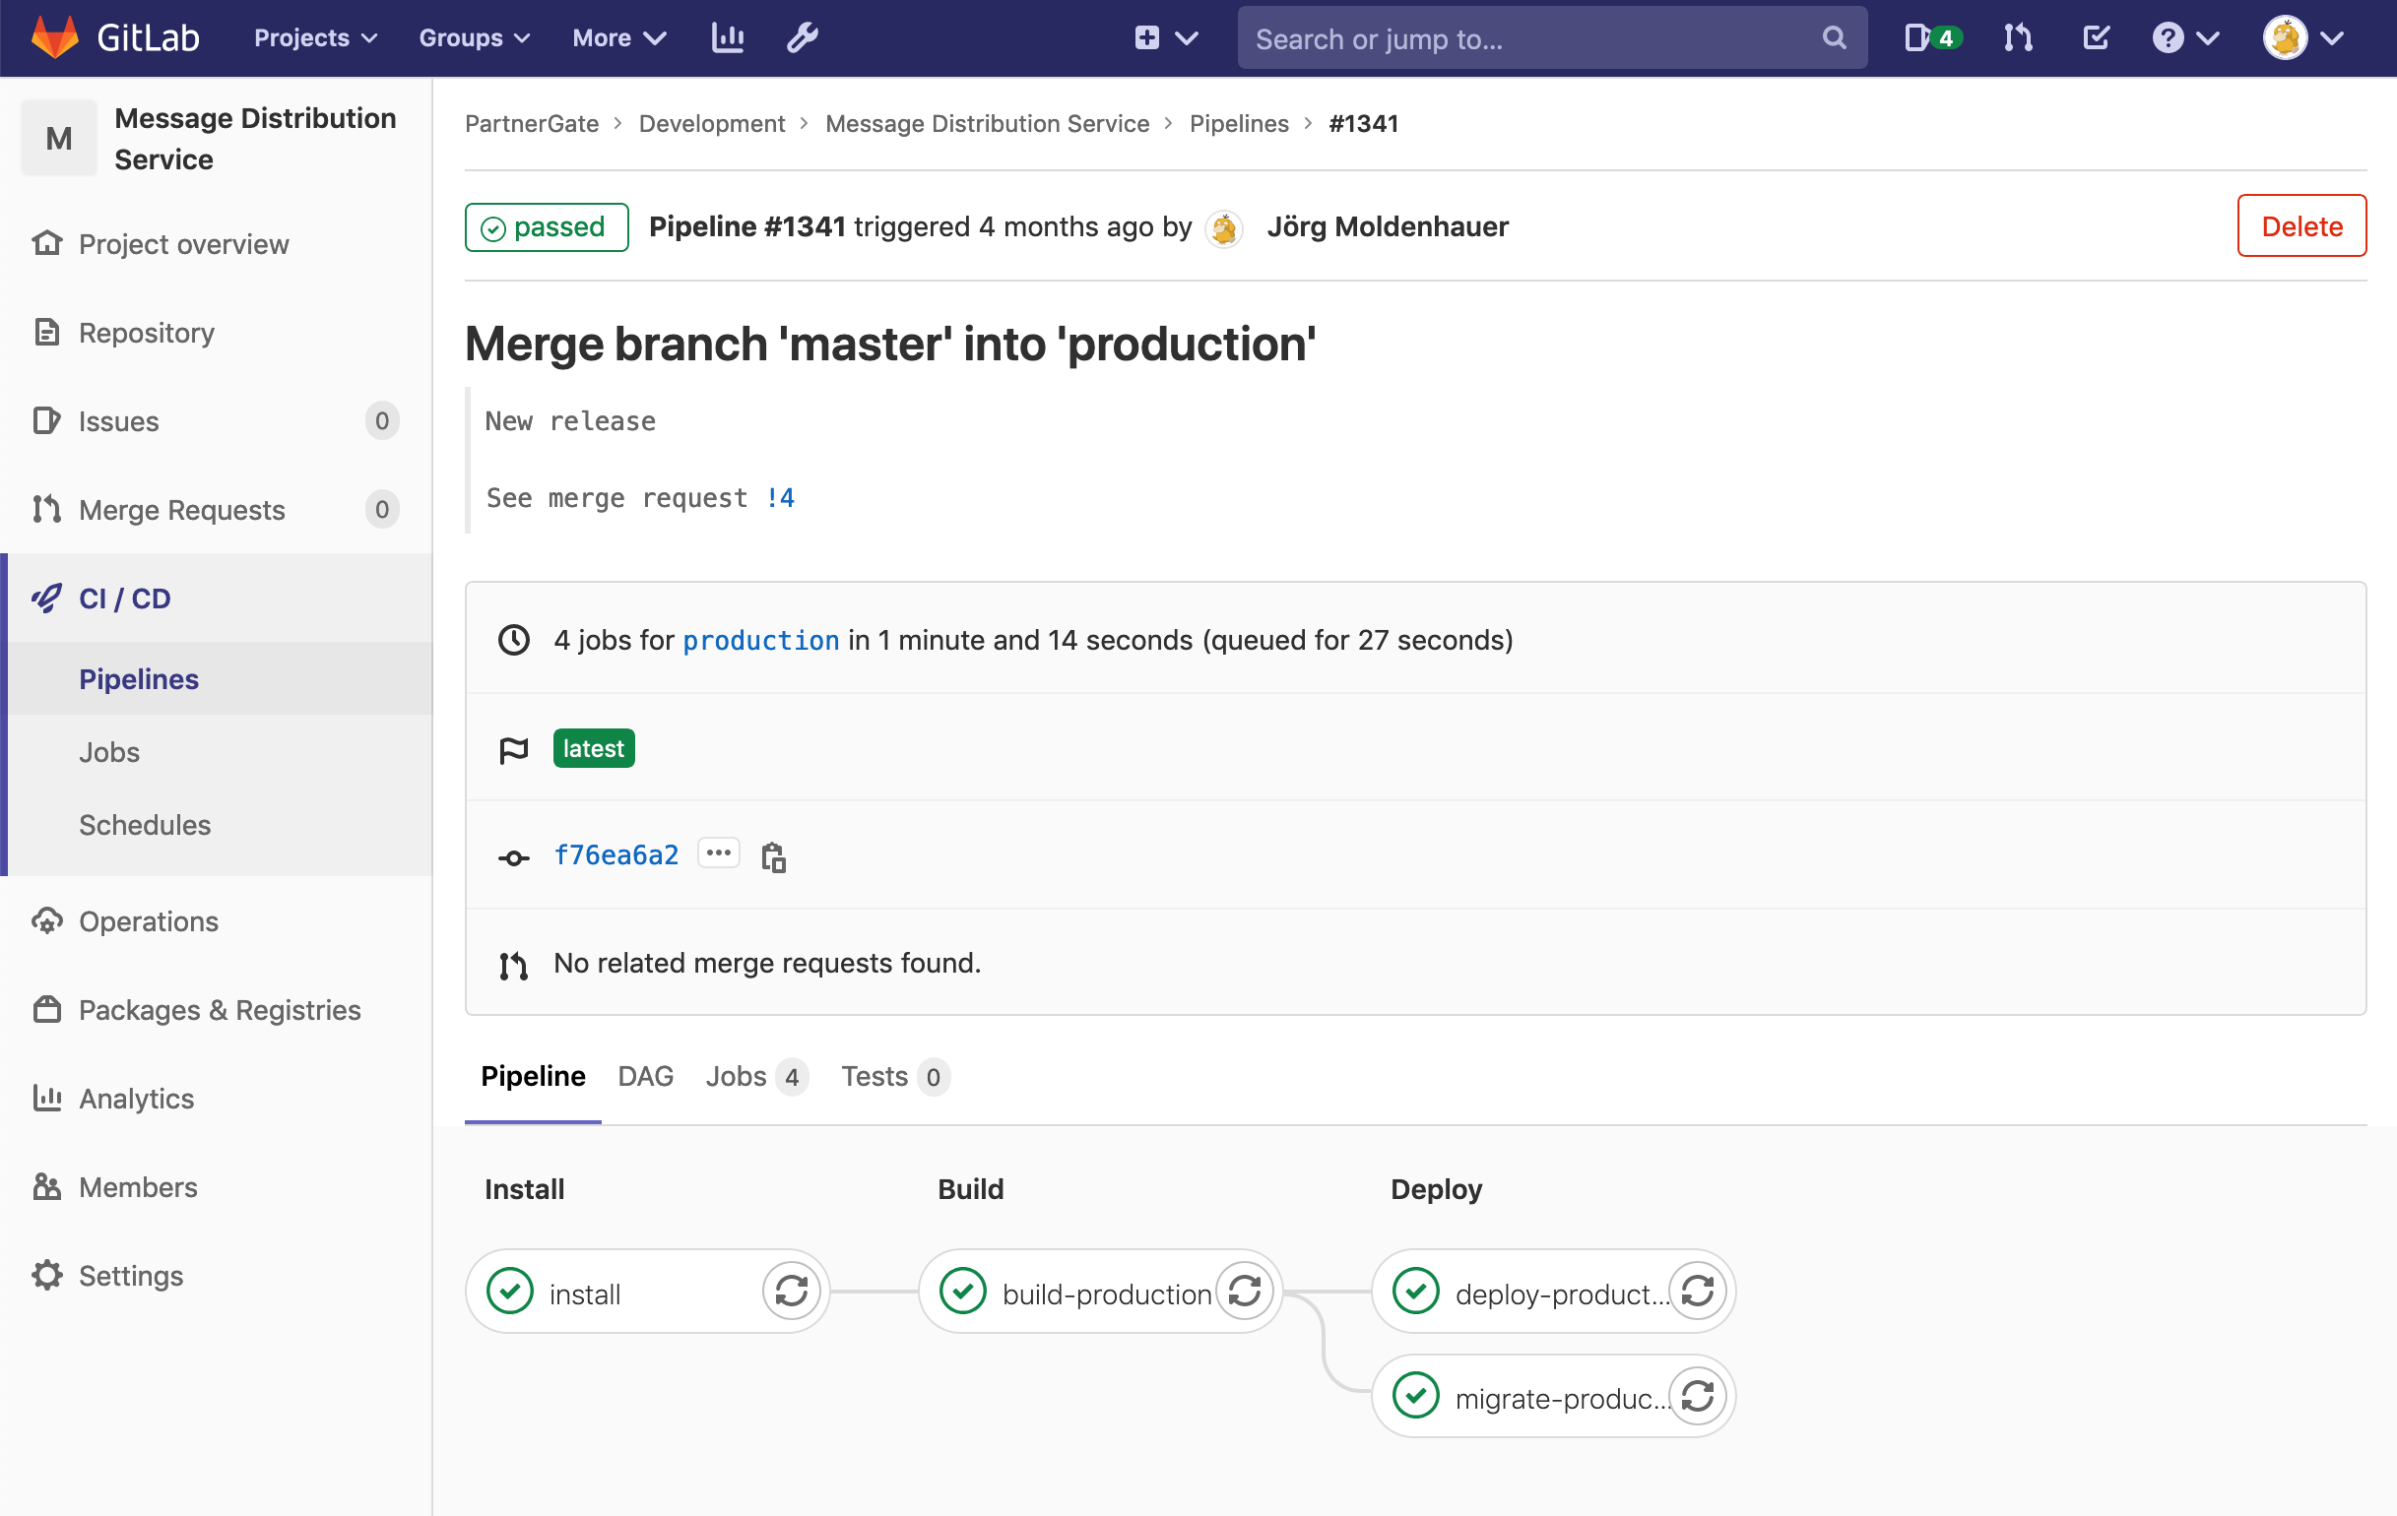The height and width of the screenshot is (1516, 2397).
Task: Click install job passed status icon
Action: [510, 1291]
